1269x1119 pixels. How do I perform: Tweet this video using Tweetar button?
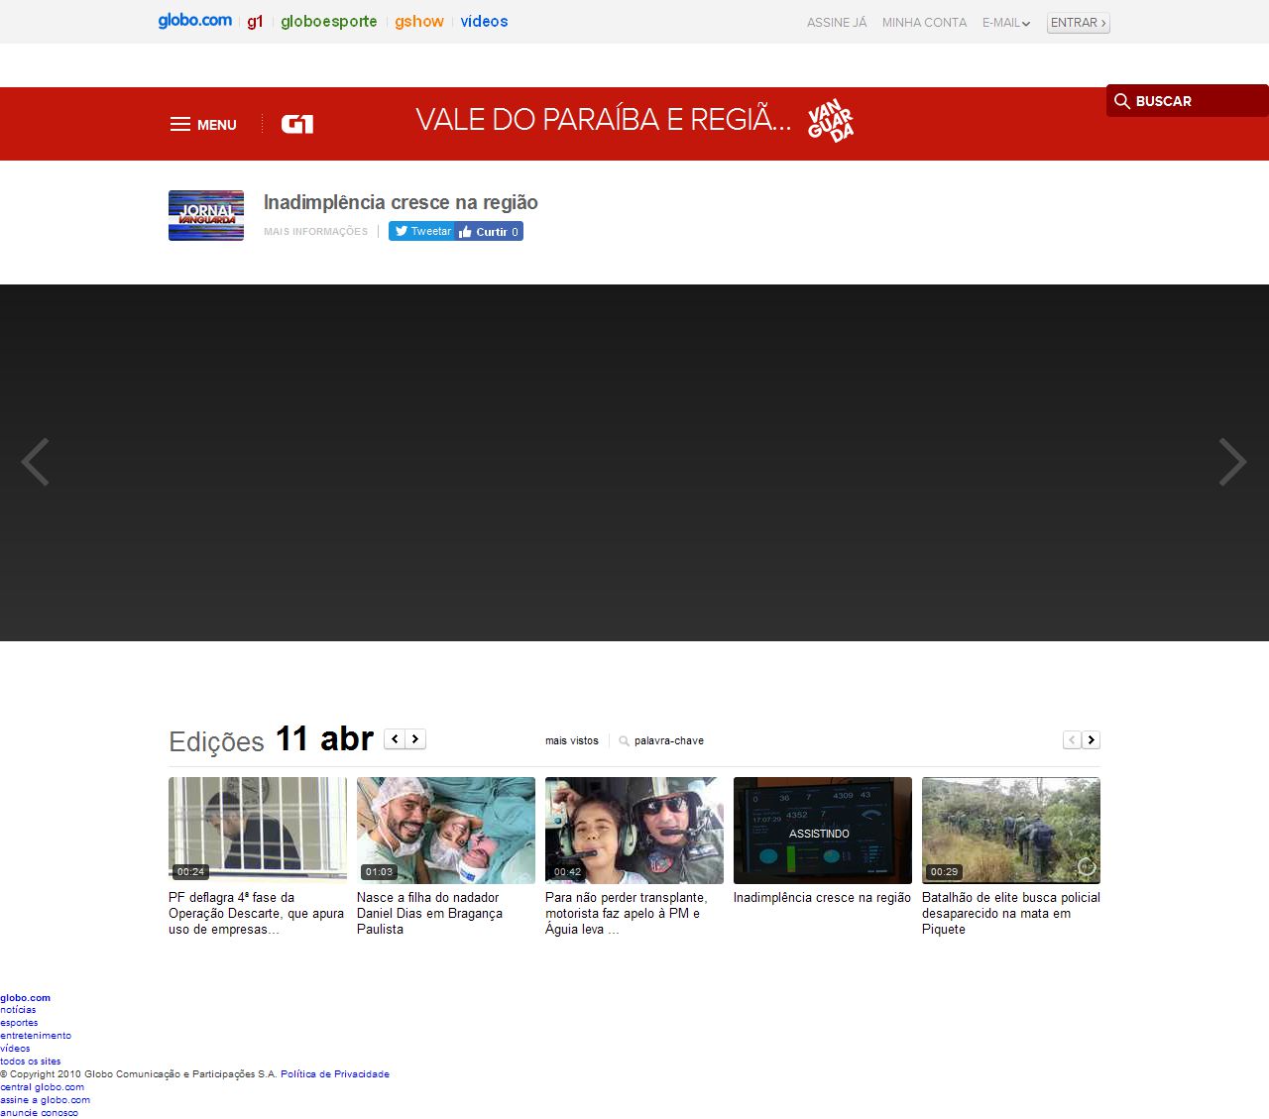pos(422,231)
